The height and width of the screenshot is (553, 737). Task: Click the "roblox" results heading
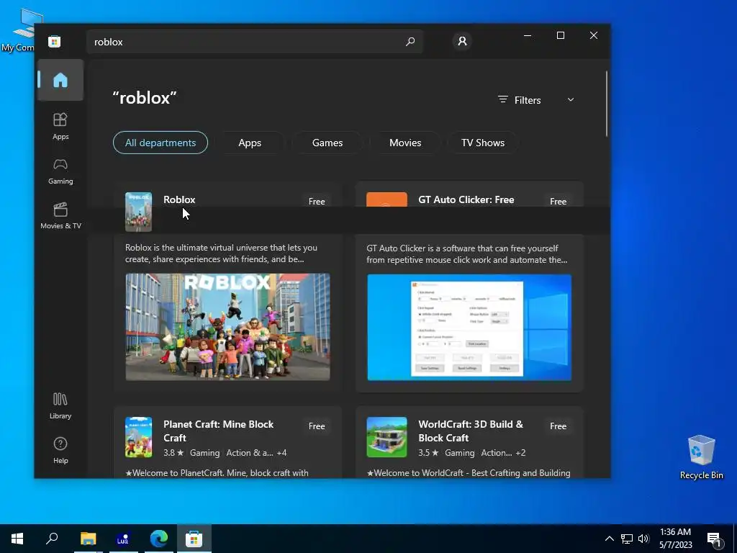click(144, 98)
